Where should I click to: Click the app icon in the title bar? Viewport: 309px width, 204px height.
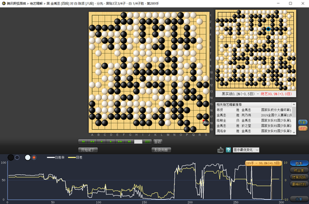click(x=3, y=3)
